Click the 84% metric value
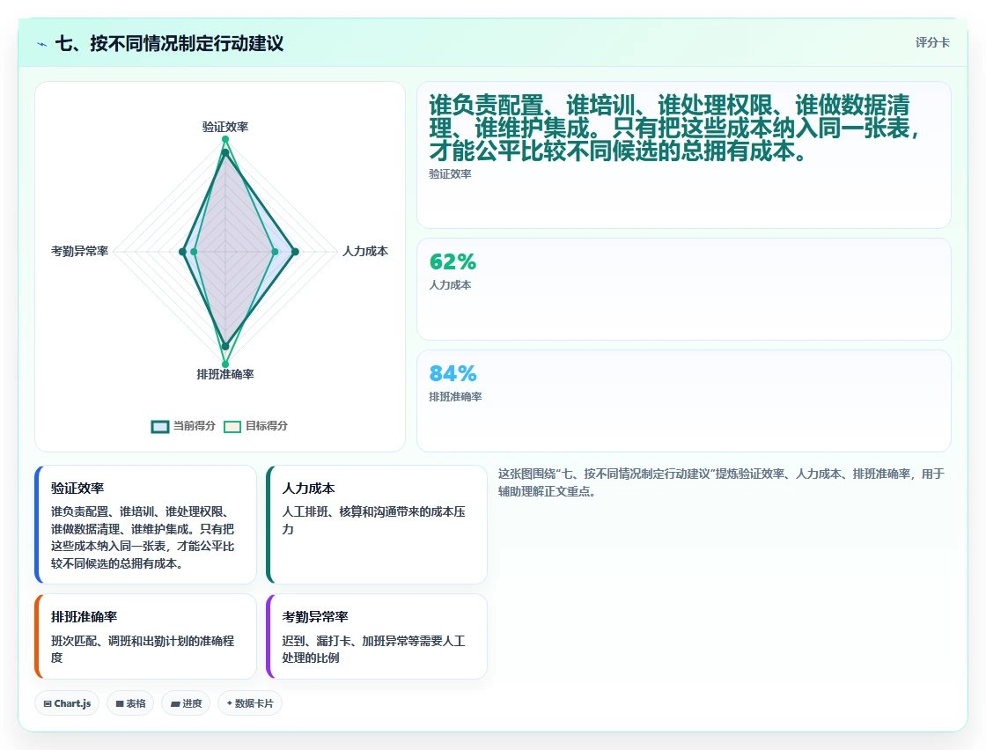This screenshot has height=750, width=986. 453,373
